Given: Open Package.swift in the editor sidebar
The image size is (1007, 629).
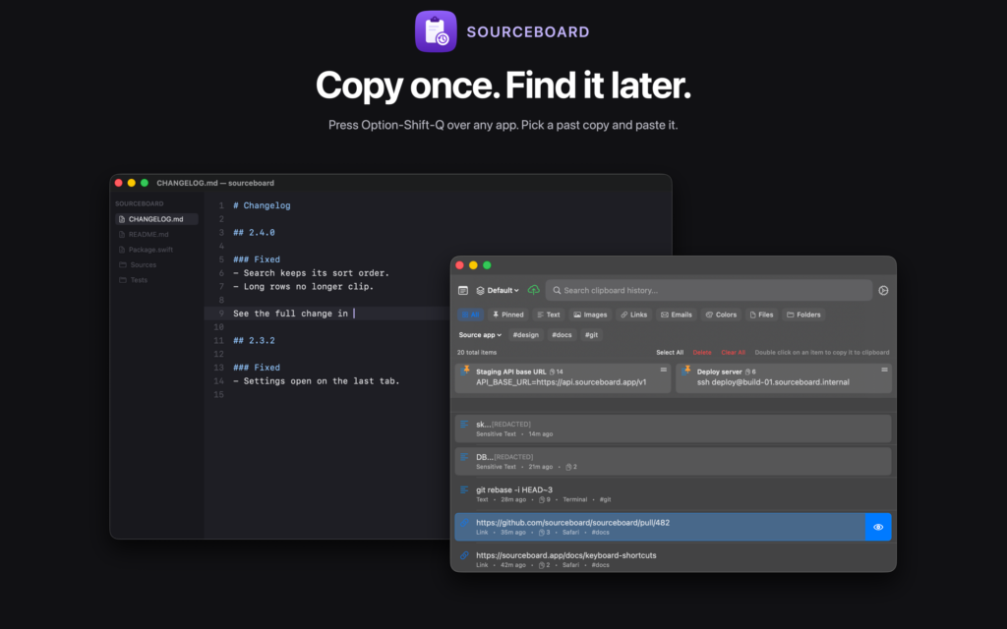Looking at the screenshot, I should [x=150, y=250].
